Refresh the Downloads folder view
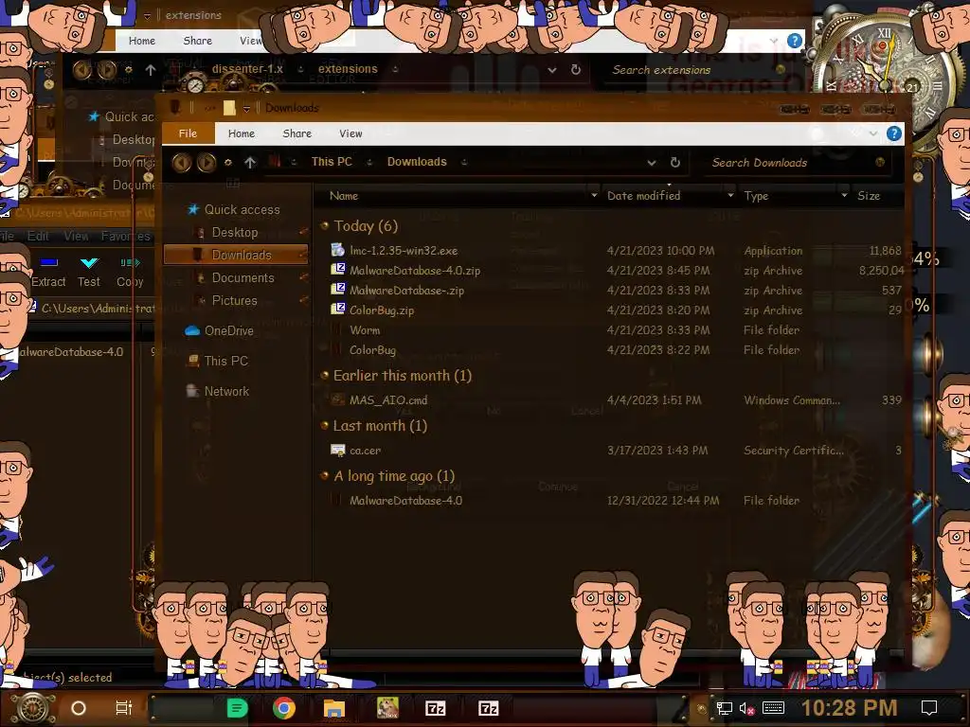This screenshot has width=970, height=727. [x=674, y=163]
